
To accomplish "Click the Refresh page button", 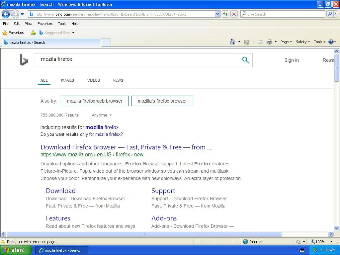I will tap(225, 14).
